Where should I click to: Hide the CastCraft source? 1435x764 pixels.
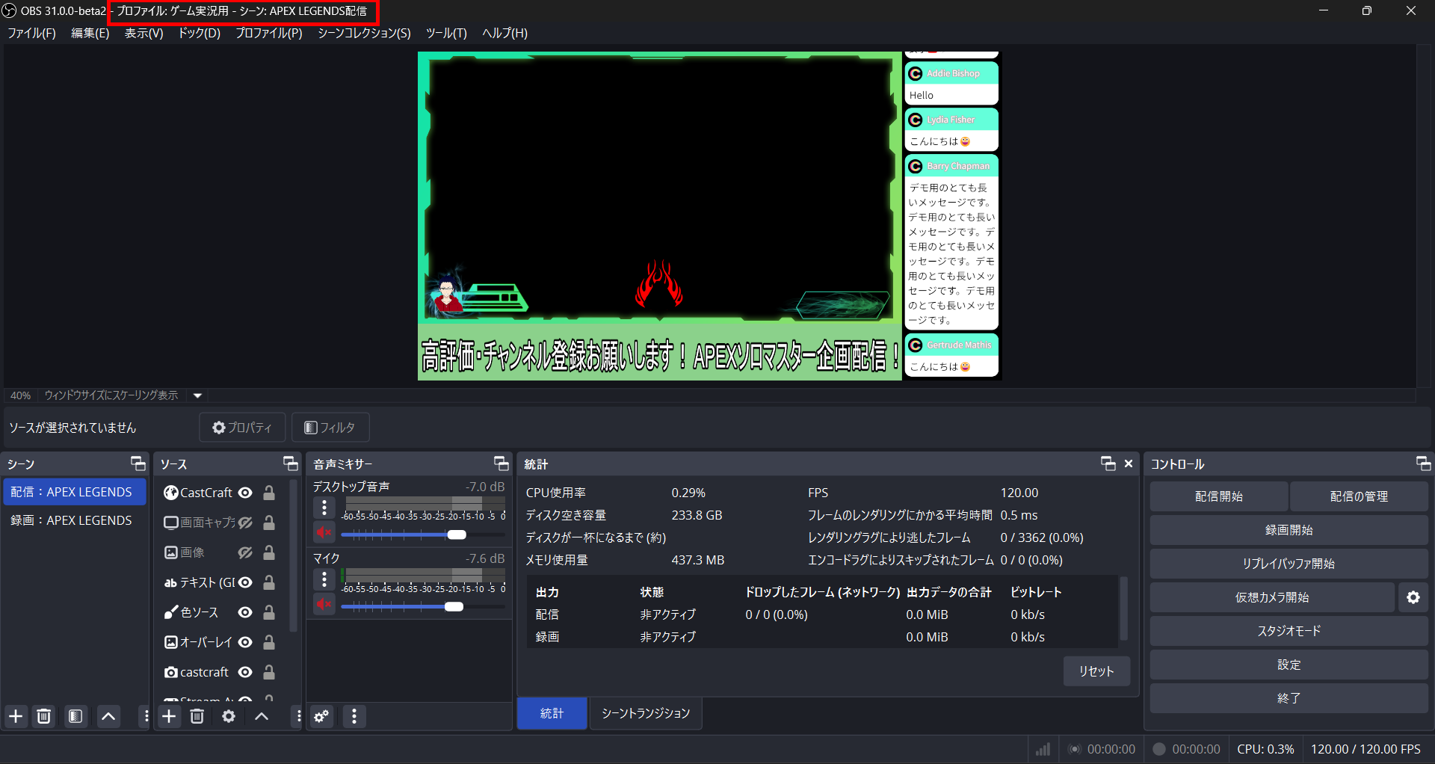[245, 493]
